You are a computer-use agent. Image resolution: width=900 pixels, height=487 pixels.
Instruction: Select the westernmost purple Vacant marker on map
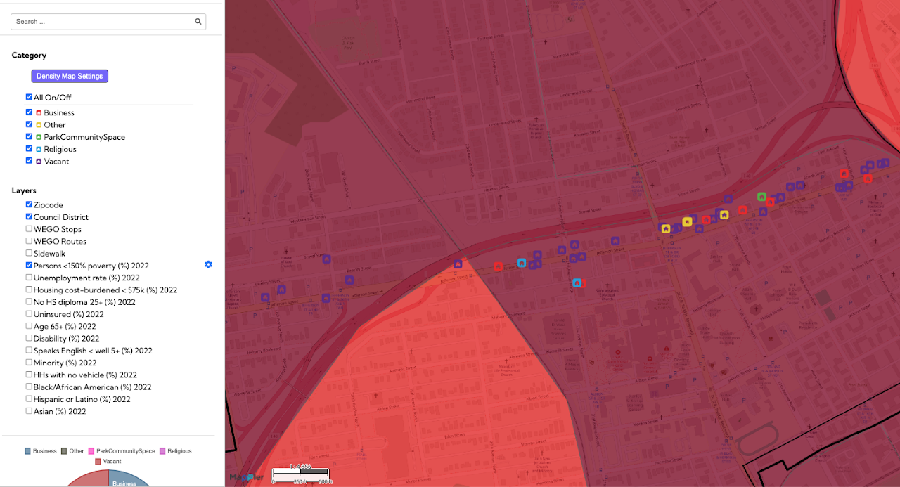point(265,298)
